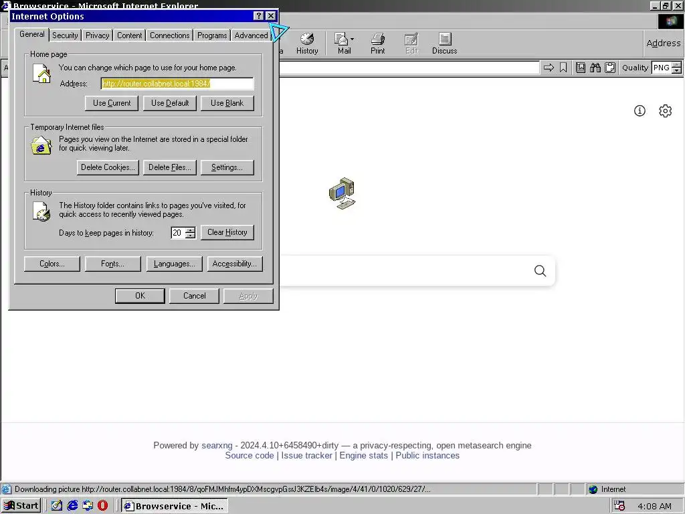Open temporary files Settings button
The height and width of the screenshot is (514, 685).
[227, 167]
